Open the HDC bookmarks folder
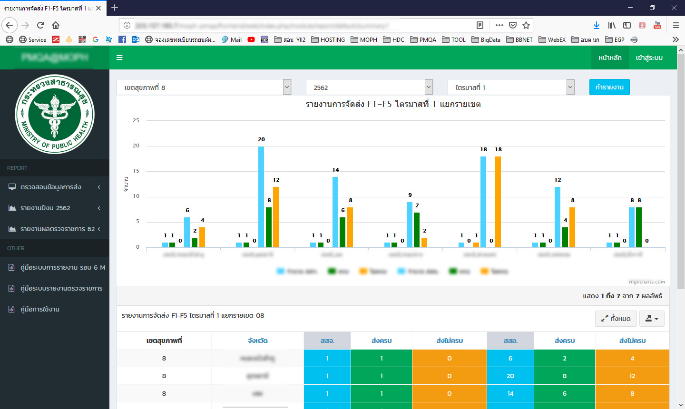 (393, 39)
